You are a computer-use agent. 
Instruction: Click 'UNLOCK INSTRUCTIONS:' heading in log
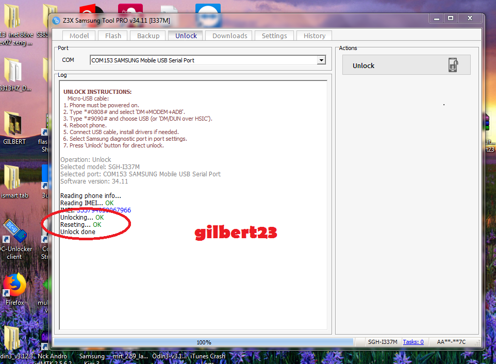97,92
